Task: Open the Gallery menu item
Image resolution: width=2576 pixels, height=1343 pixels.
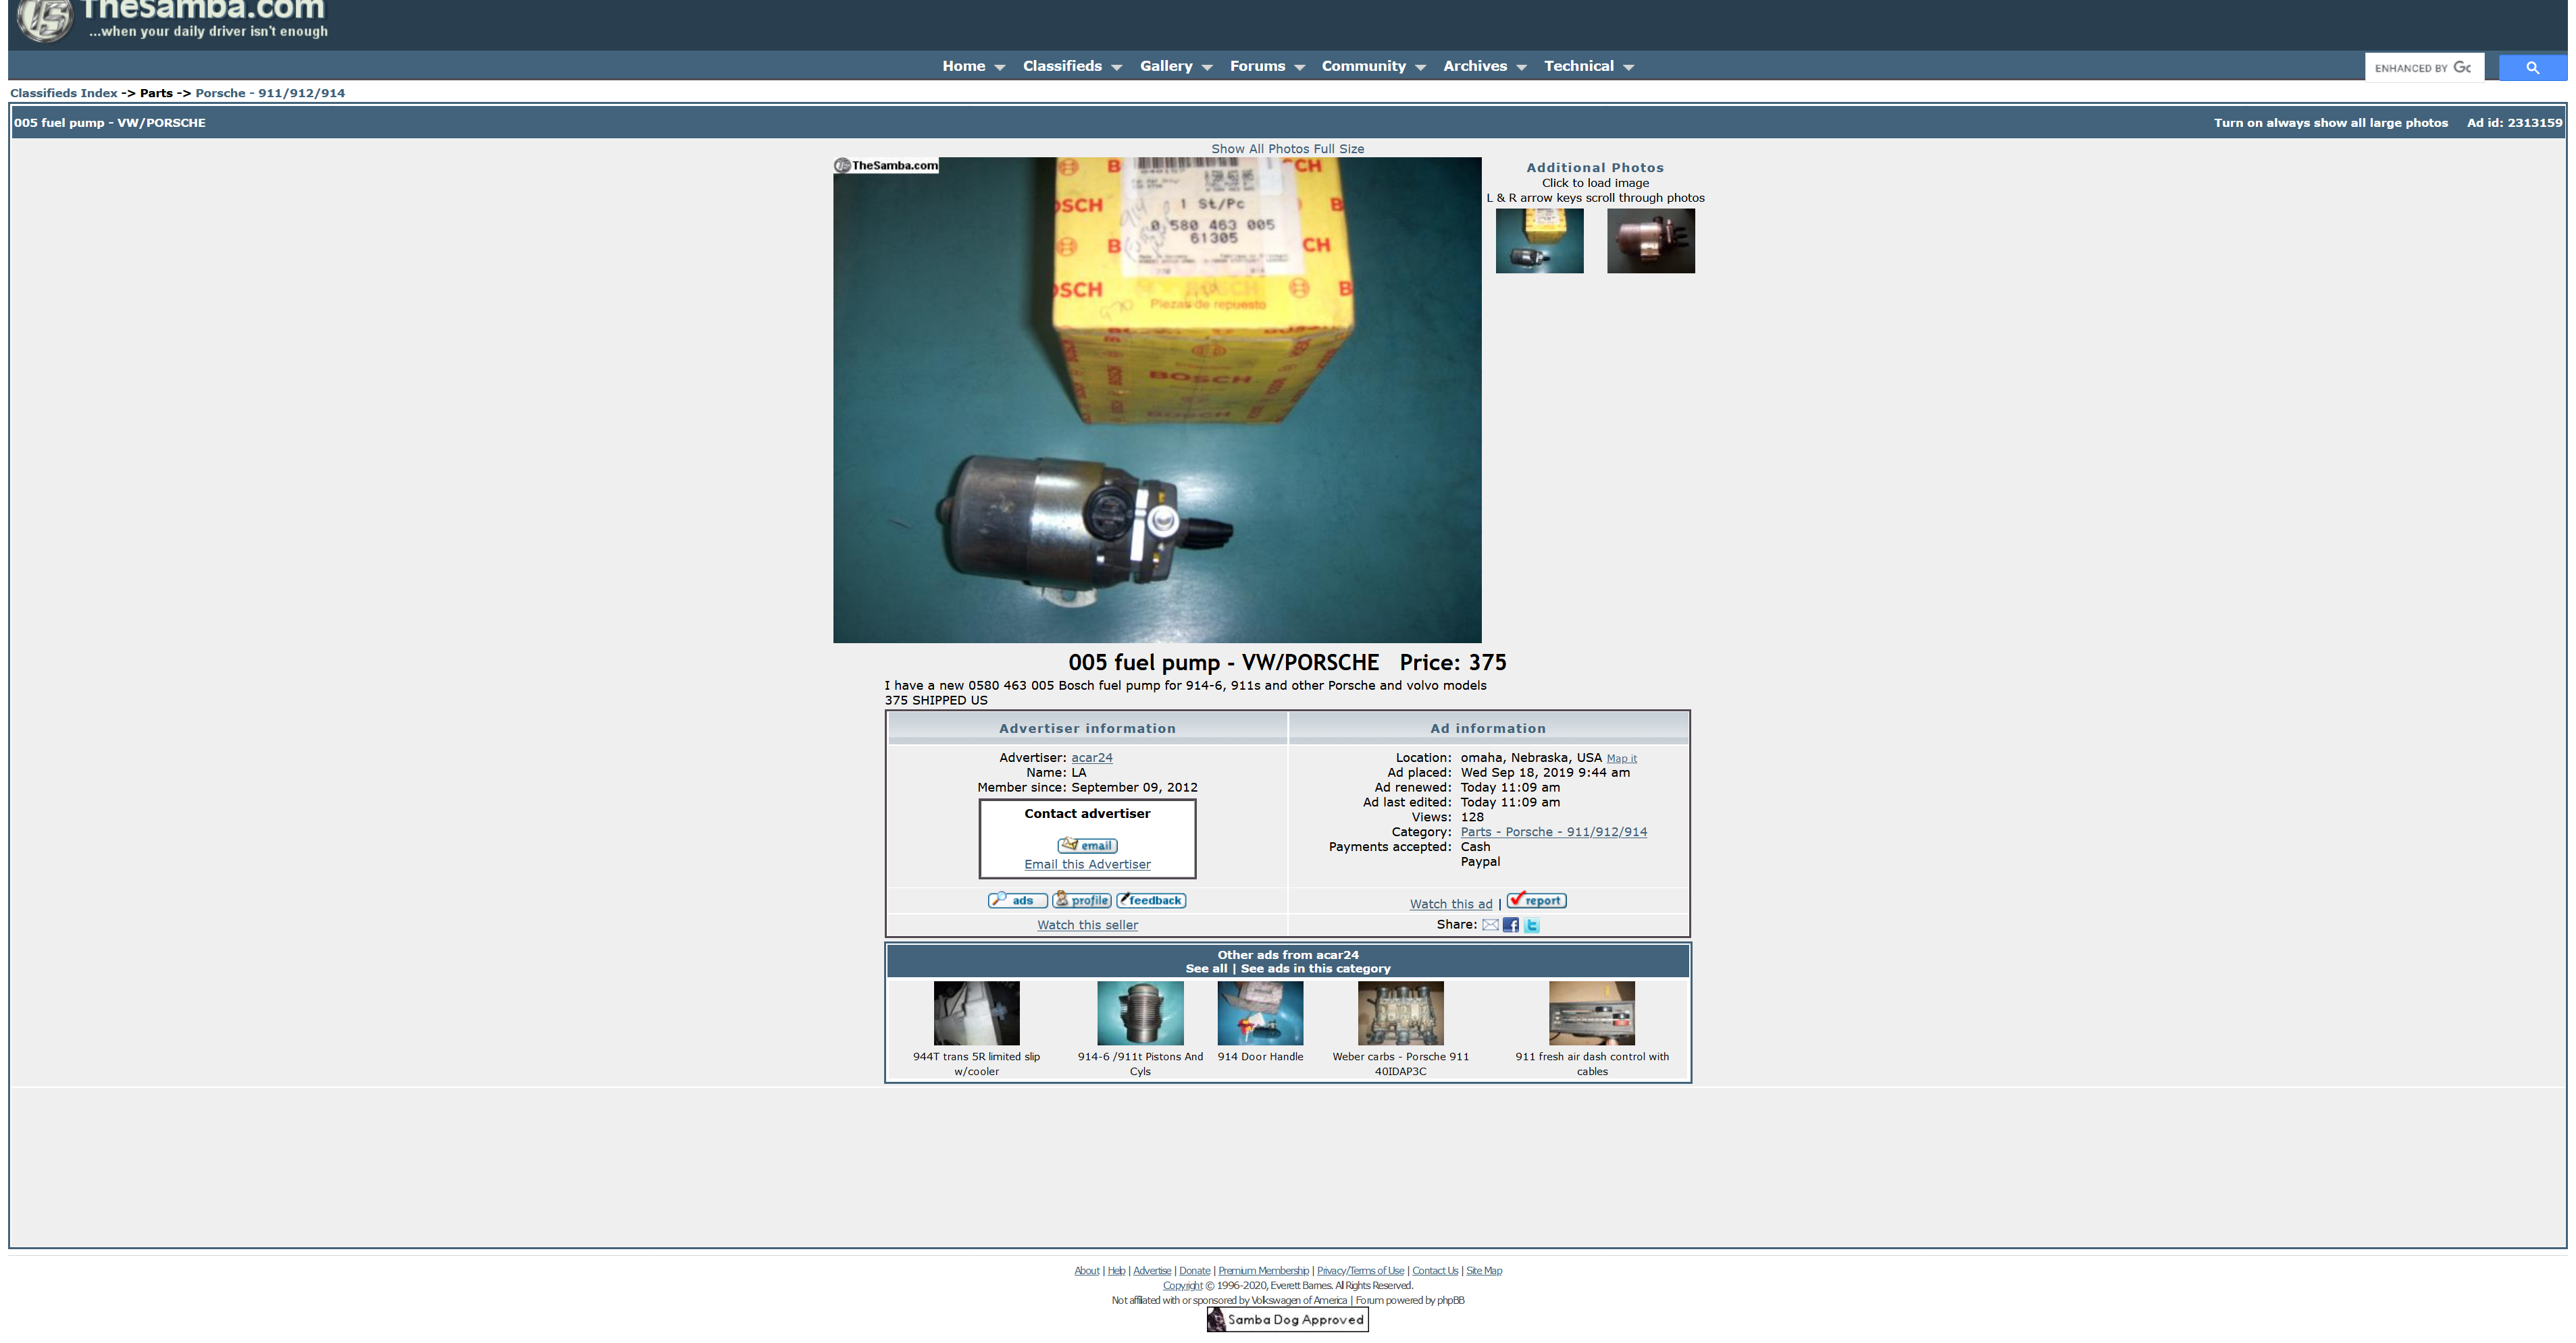Action: (x=1166, y=66)
